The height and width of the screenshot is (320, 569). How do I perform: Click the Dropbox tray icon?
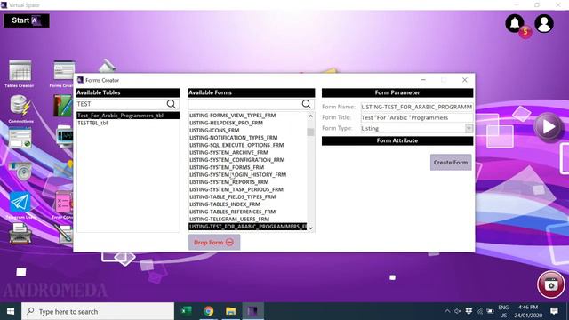[469, 311]
